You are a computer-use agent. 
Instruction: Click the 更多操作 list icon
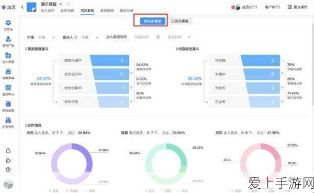tap(289, 7)
